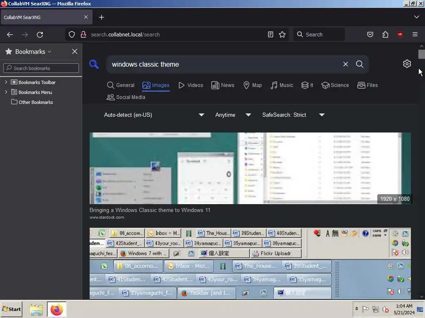Expand the Bookmarks Toolbar folder

(6, 82)
